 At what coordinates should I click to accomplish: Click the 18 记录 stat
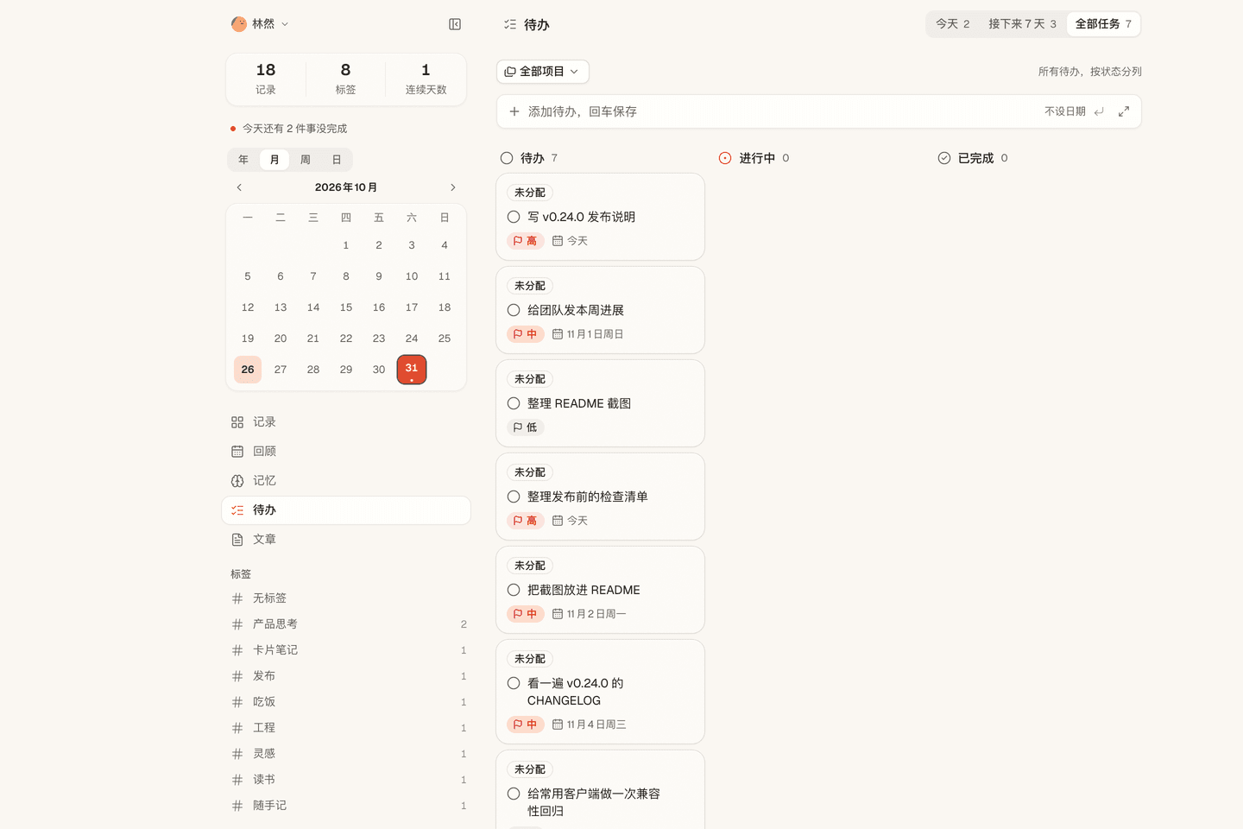(266, 79)
